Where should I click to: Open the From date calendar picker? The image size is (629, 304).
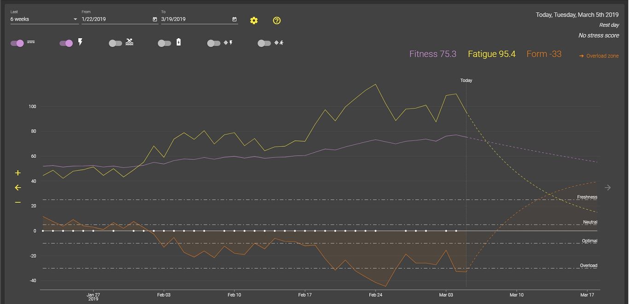[x=155, y=19]
